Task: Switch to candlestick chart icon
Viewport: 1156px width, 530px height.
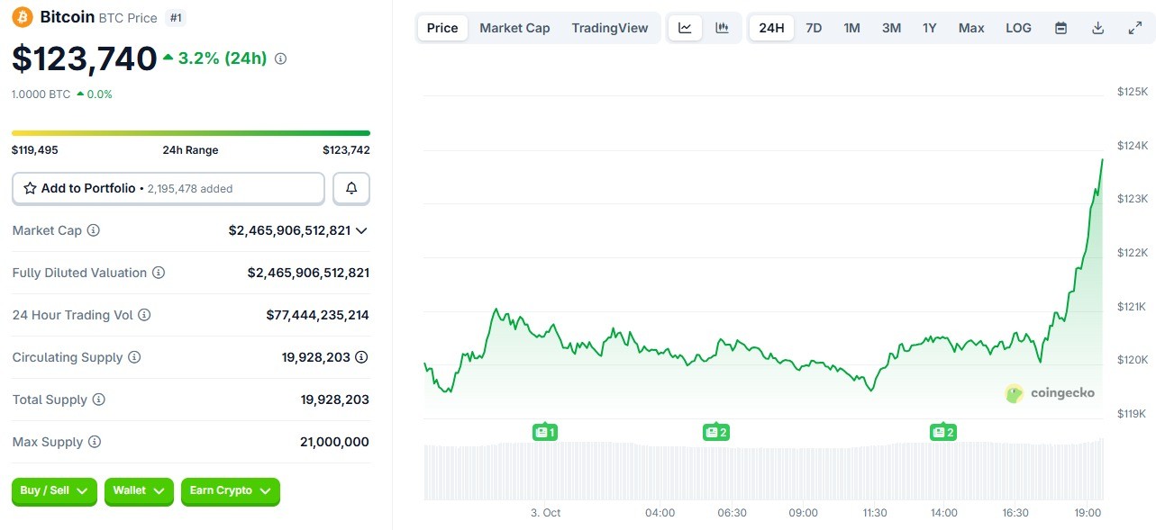Action: [x=722, y=28]
